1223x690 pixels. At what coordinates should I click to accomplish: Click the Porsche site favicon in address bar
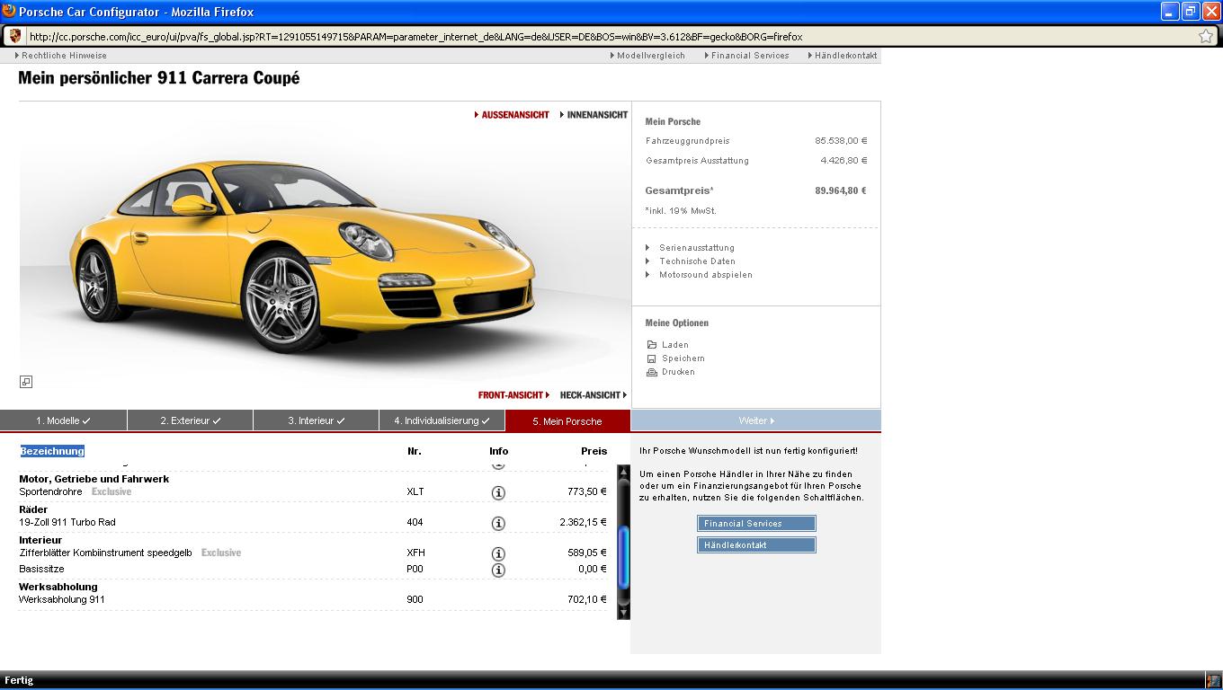[x=14, y=37]
